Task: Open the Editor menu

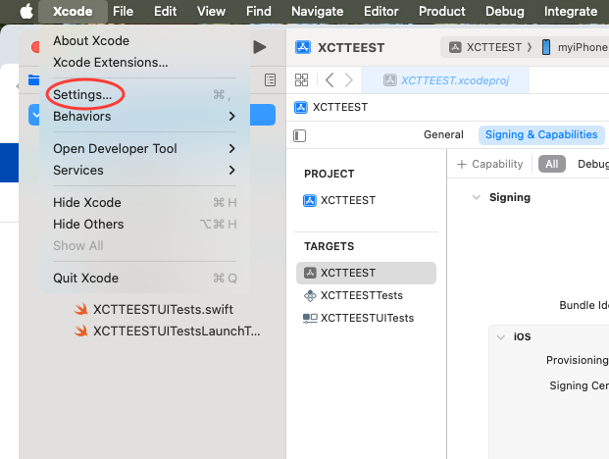Action: [x=381, y=11]
